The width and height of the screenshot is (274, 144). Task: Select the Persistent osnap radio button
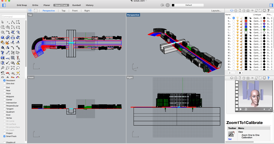coord(4,81)
